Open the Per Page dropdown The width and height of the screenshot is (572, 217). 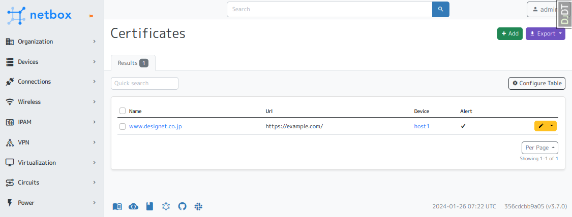539,148
